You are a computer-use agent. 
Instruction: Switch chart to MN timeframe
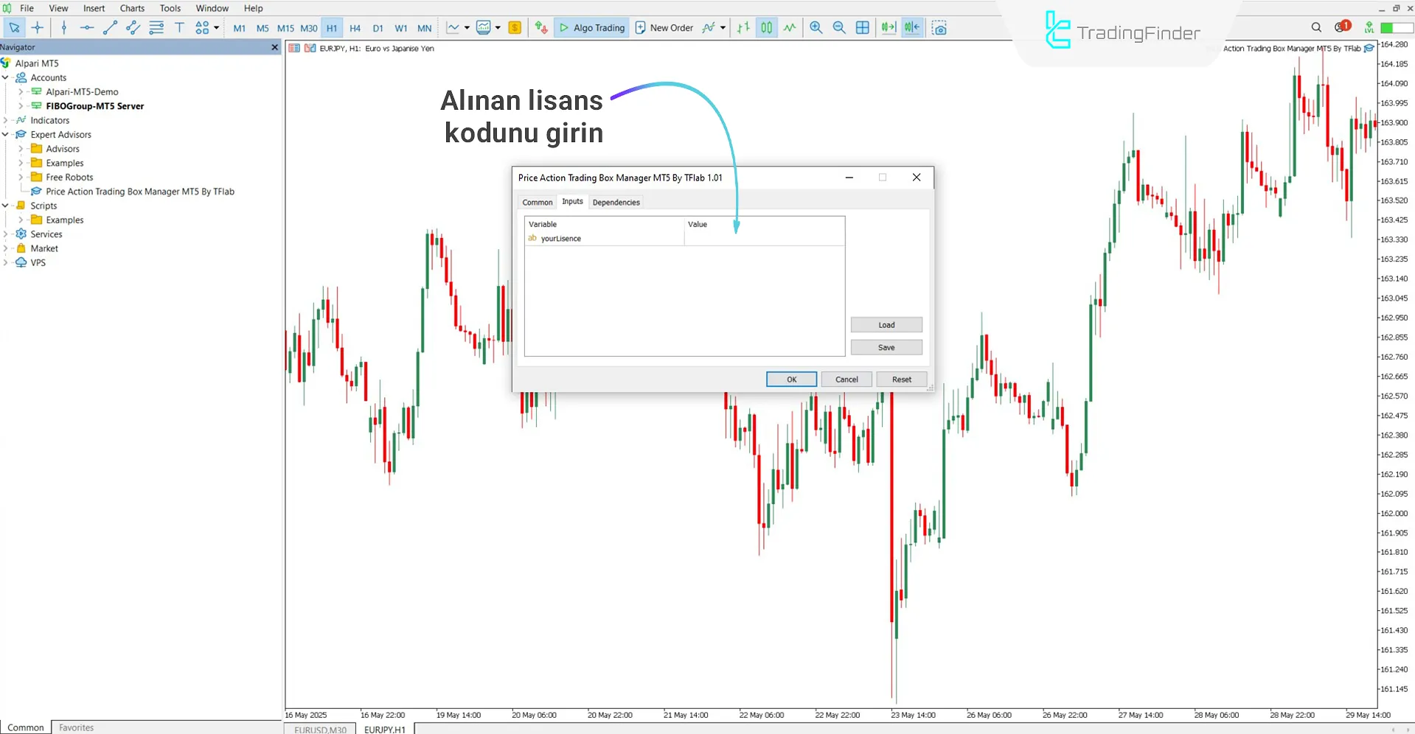(x=425, y=28)
